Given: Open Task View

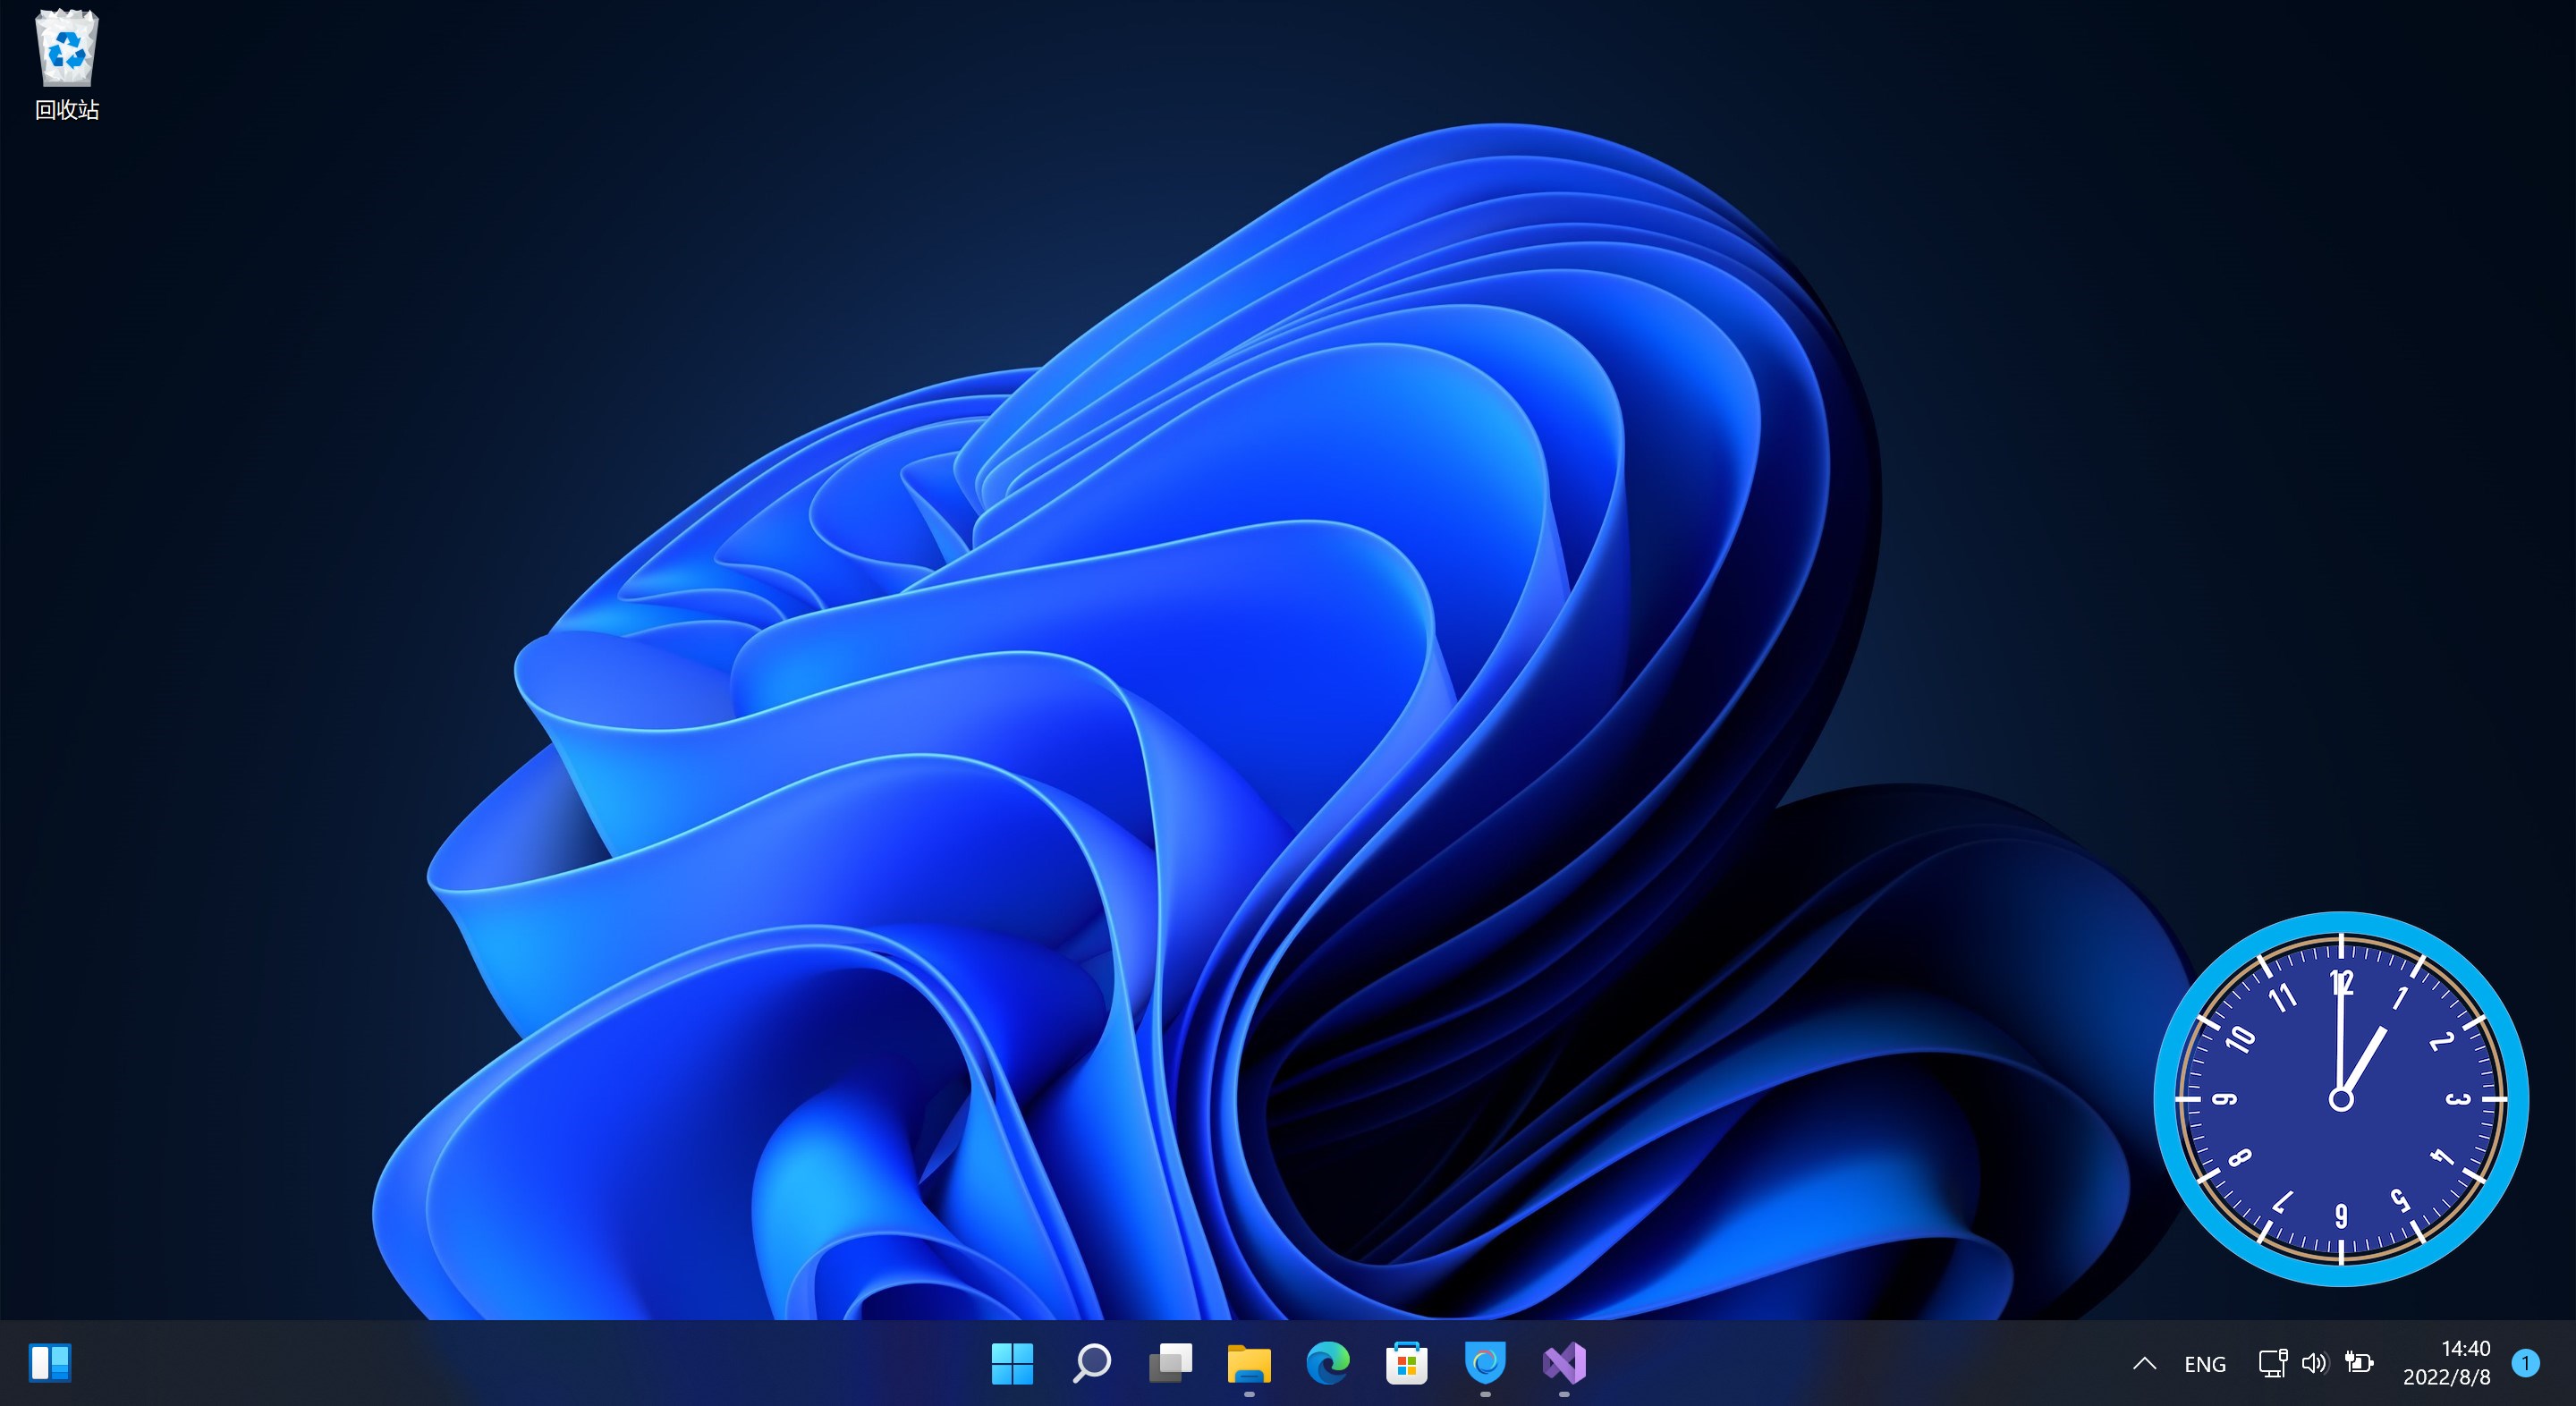Looking at the screenshot, I should pyautogui.click(x=1171, y=1363).
